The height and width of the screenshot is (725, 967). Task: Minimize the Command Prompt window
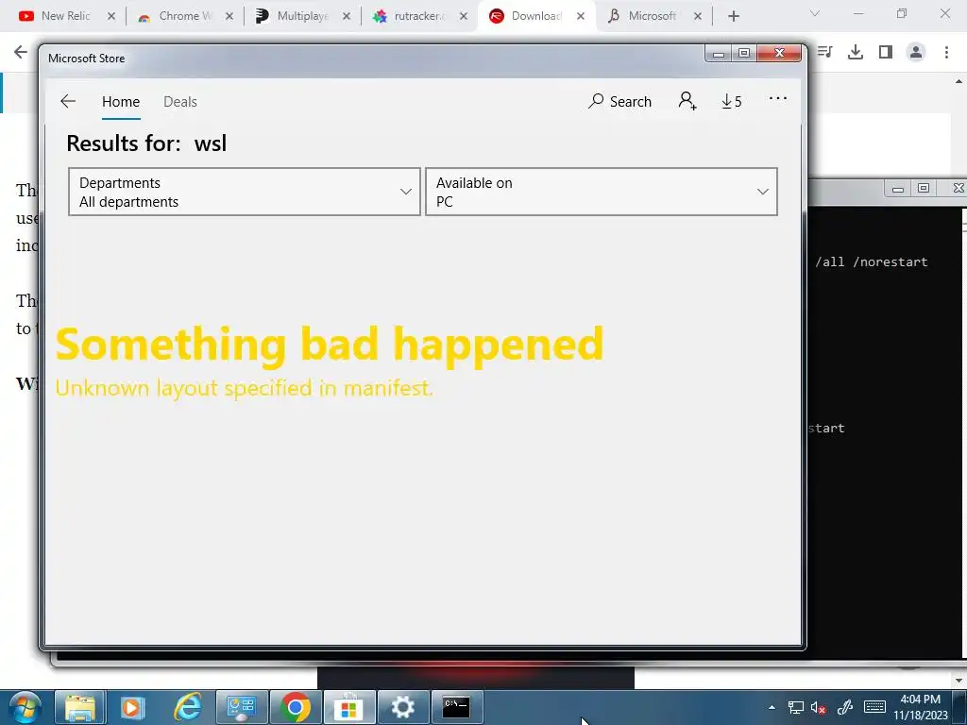(x=898, y=188)
